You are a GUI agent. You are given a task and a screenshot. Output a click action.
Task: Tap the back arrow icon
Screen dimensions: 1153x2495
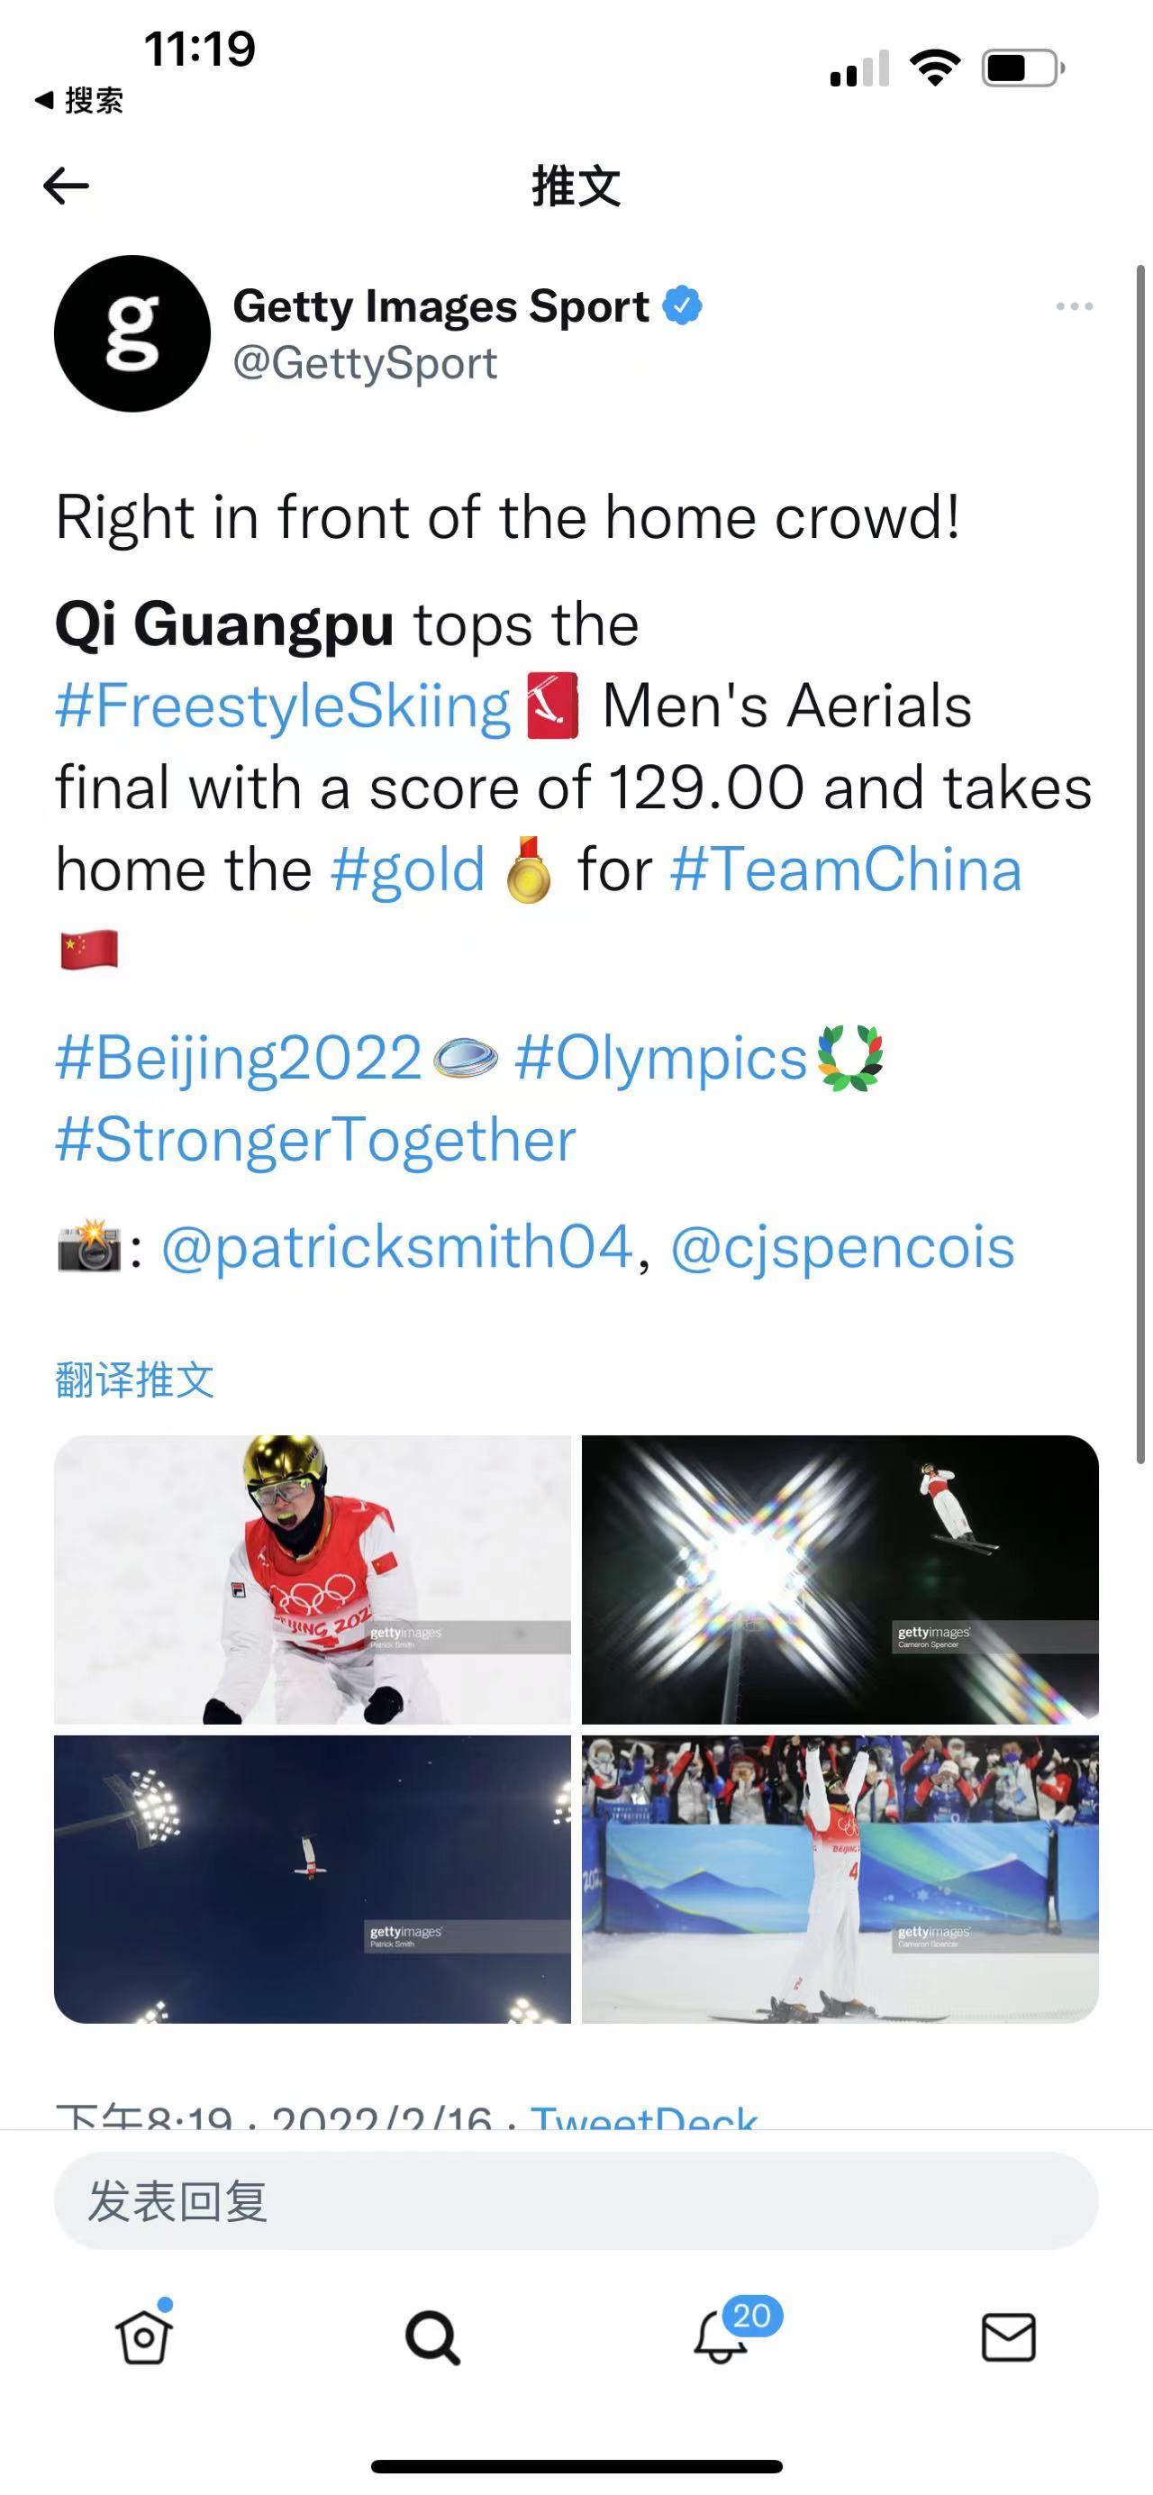(66, 185)
